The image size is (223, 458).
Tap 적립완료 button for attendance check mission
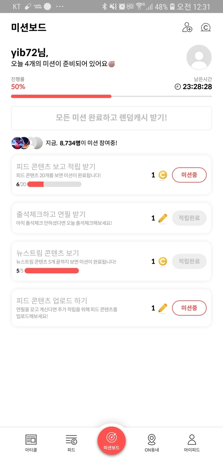(x=189, y=218)
